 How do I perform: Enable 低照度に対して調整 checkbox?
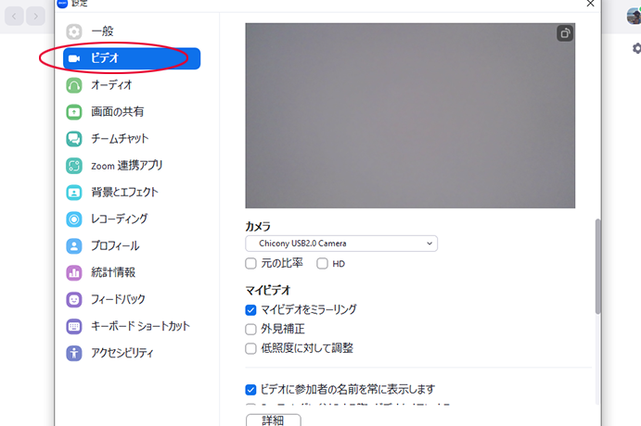click(250, 348)
